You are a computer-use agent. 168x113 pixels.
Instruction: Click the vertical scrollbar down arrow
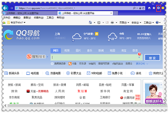coord(164,100)
